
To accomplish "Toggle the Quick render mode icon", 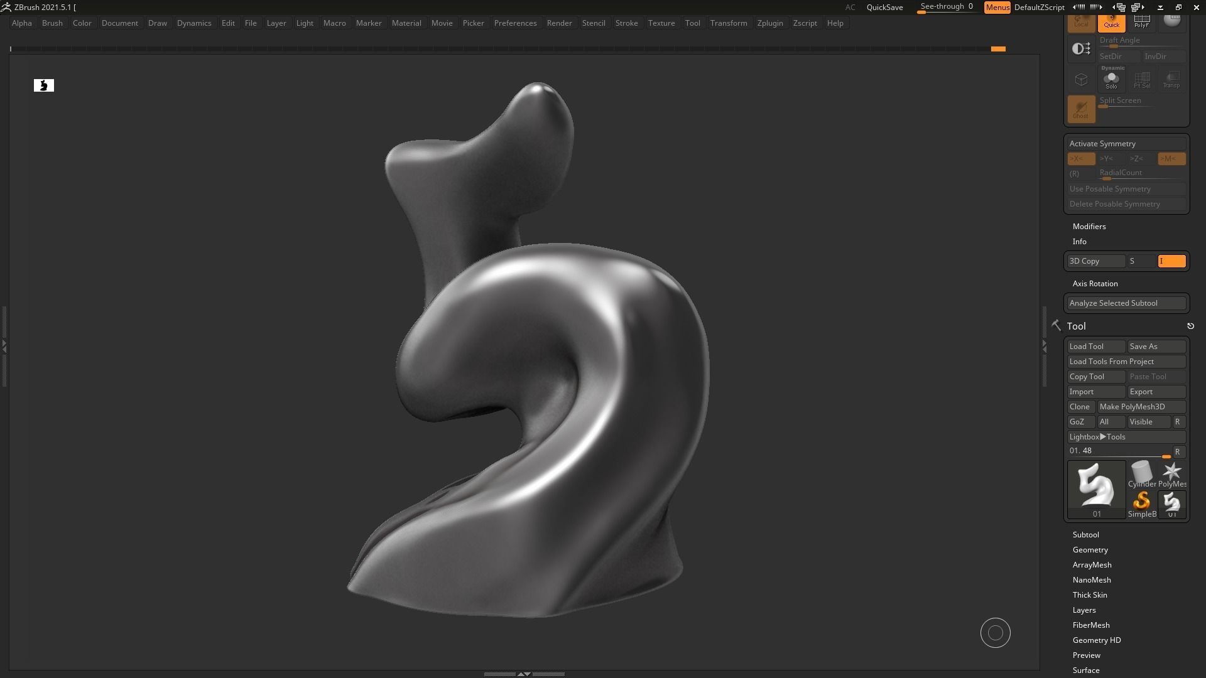I will click(x=1111, y=23).
